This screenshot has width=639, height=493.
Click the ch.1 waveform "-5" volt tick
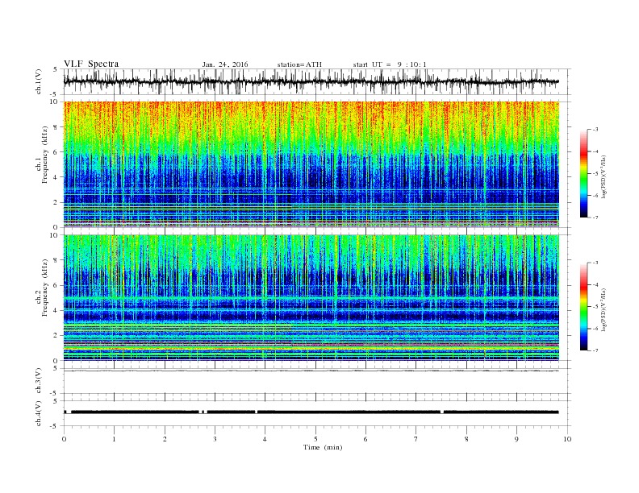pos(55,94)
